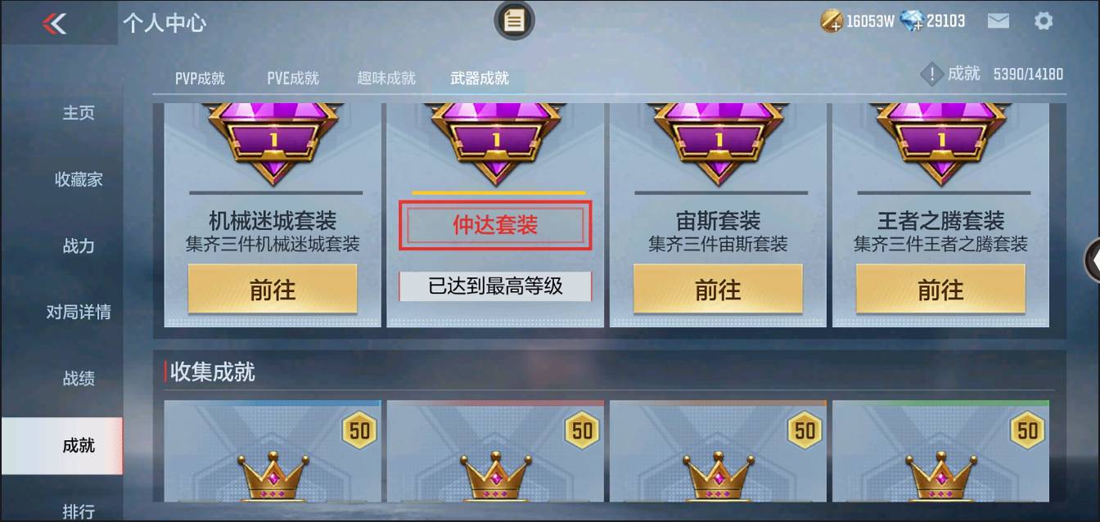Switch to the PVE成就 tab
1100x522 pixels.
tap(293, 79)
